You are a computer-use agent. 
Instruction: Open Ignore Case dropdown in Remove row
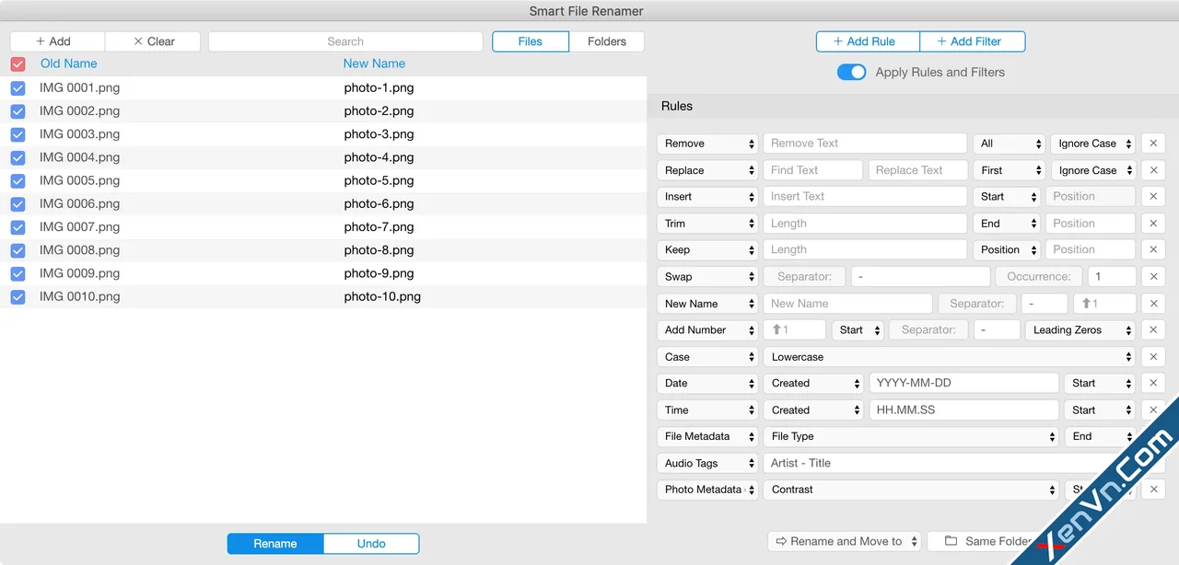point(1092,144)
